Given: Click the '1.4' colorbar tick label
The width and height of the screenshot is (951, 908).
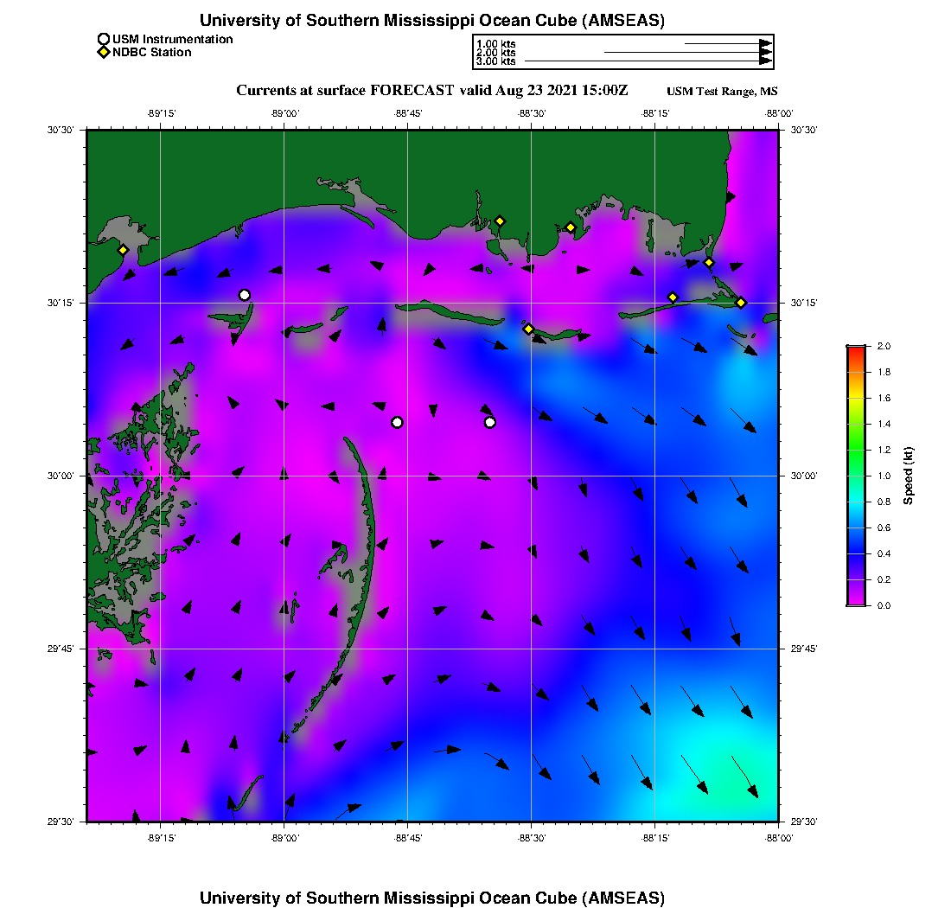Looking at the screenshot, I should pos(884,424).
